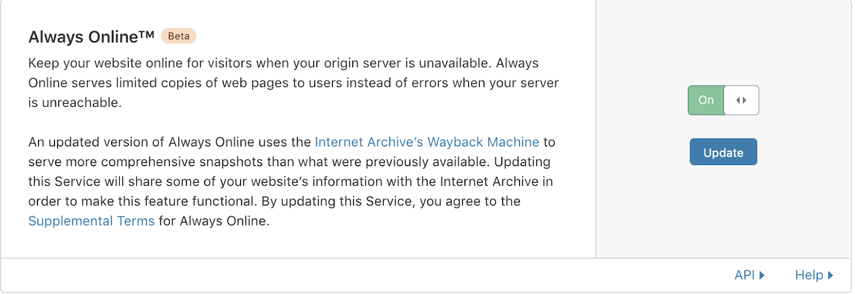This screenshot has width=855, height=294.
Task: Click the Beta badge
Action: click(178, 36)
